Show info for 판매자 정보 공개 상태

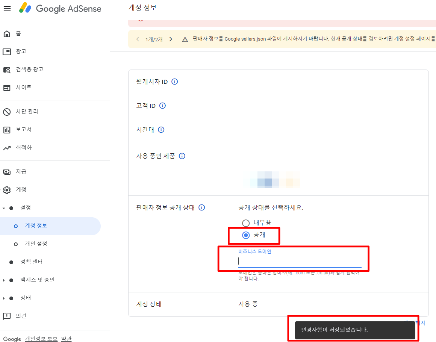coord(201,207)
